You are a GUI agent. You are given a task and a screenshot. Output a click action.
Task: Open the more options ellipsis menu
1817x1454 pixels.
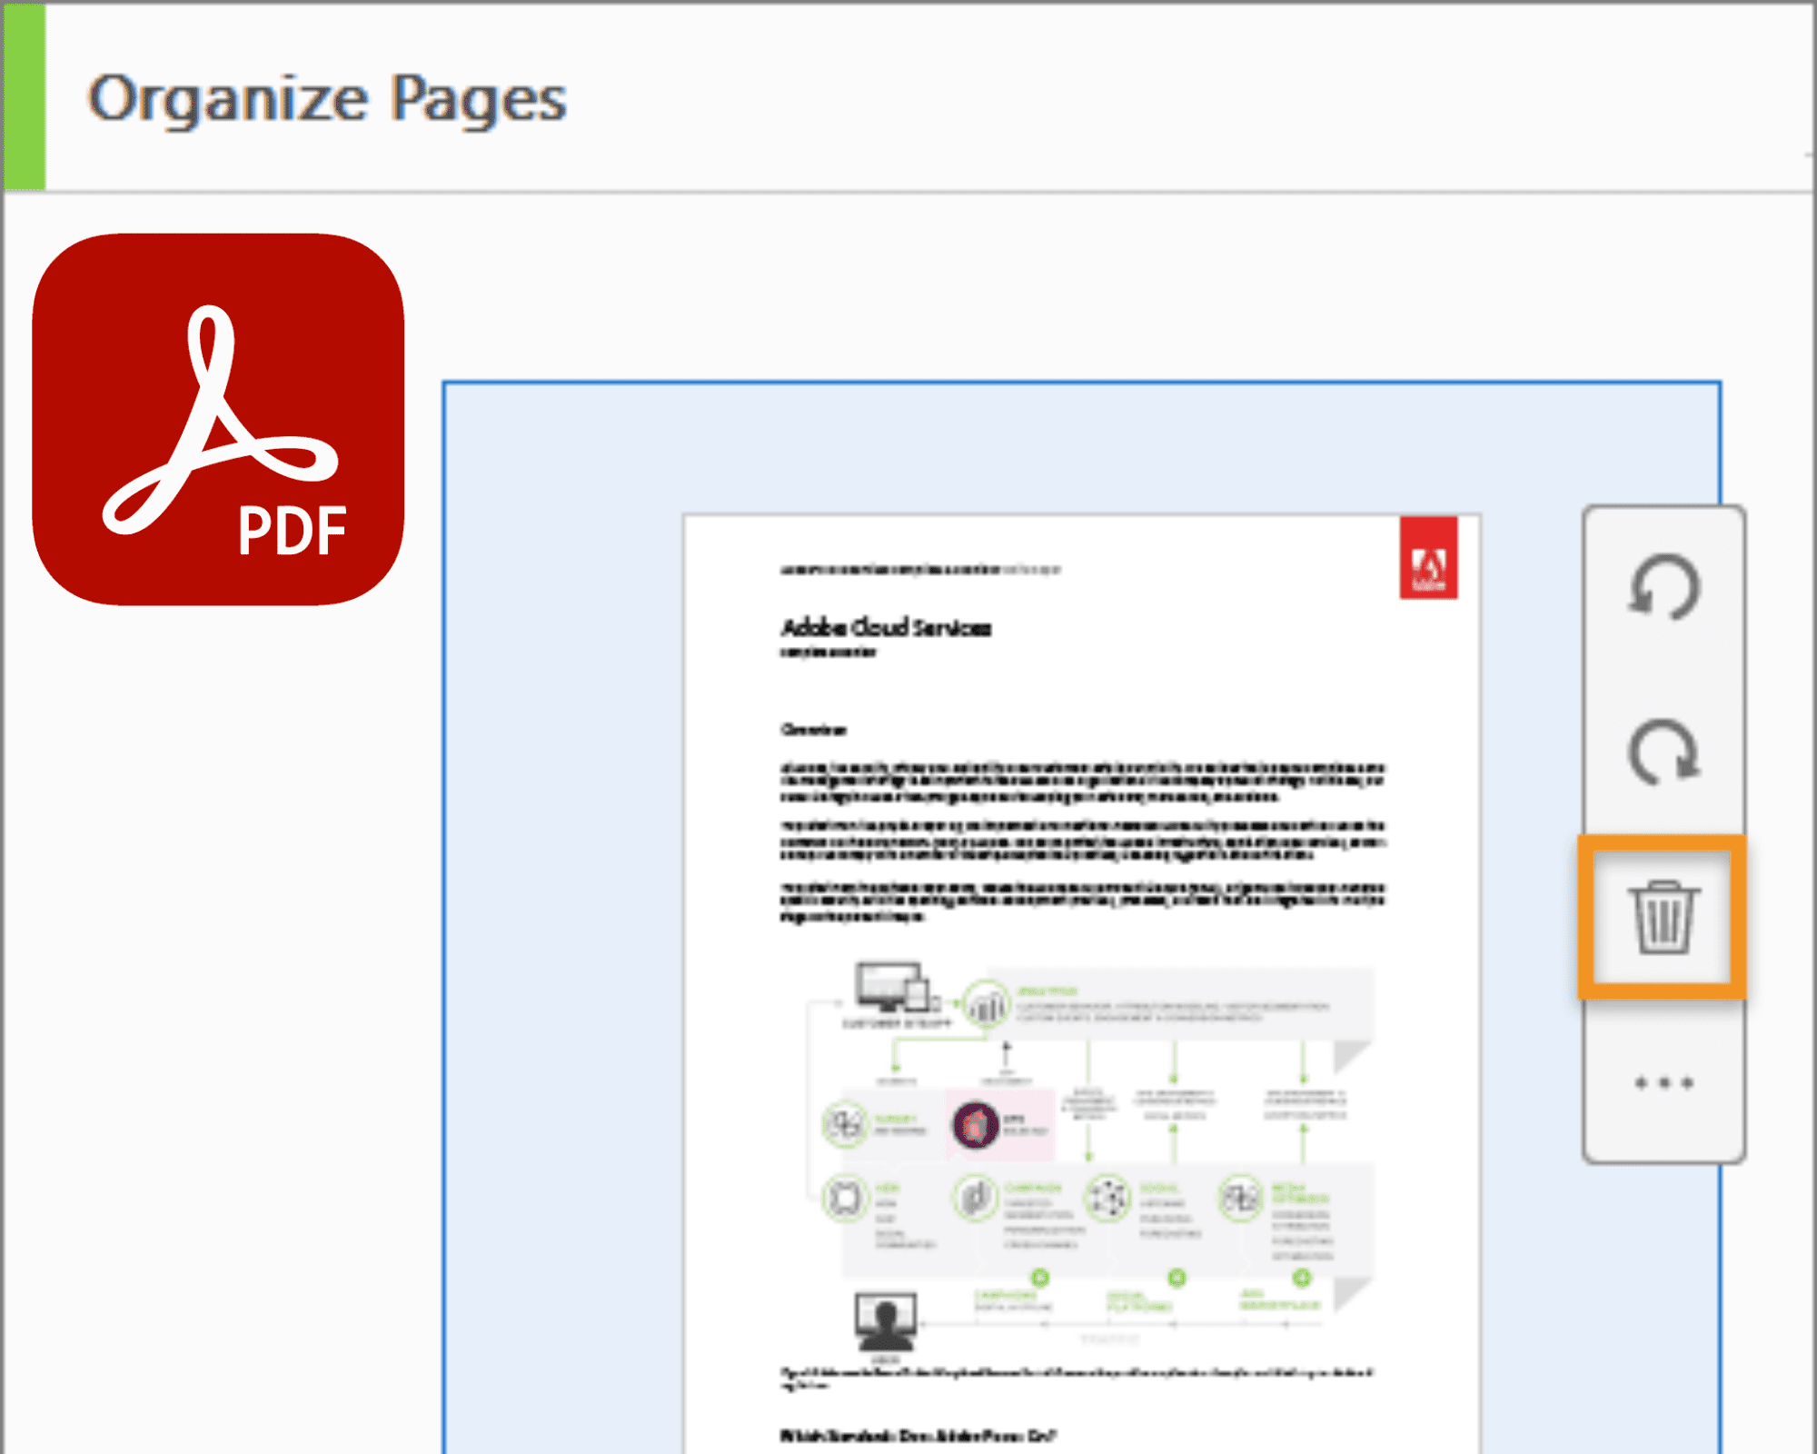1663,1082
